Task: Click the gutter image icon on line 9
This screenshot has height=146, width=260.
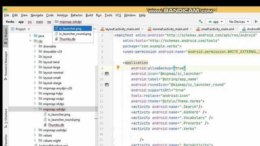Action: pyautogui.click(x=106, y=74)
